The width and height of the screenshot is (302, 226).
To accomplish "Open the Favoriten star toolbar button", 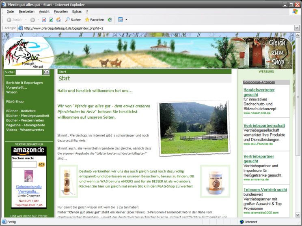I will [94, 19].
